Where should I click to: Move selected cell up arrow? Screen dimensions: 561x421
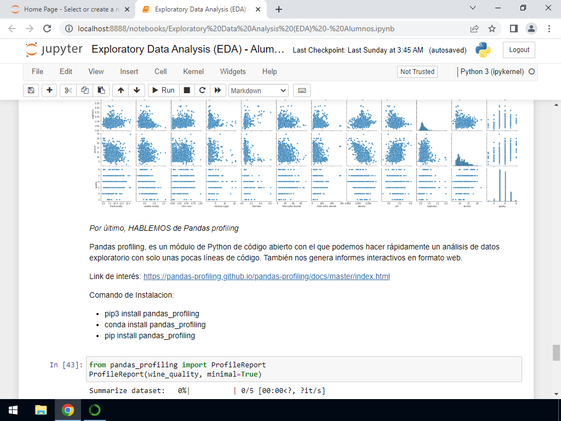point(121,90)
